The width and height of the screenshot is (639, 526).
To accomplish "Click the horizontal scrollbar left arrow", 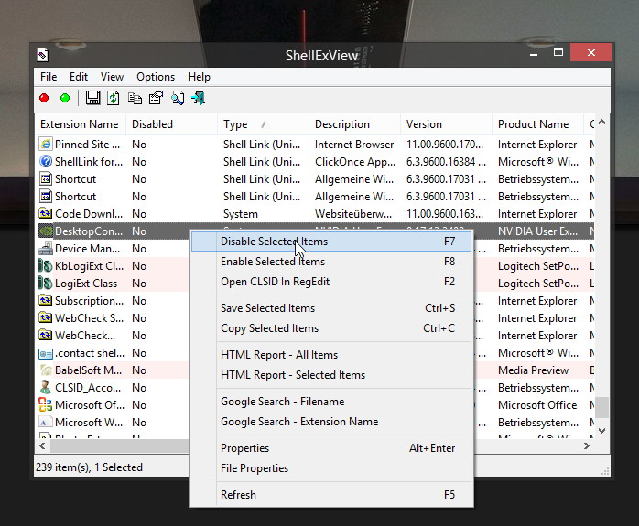I will tap(42, 445).
